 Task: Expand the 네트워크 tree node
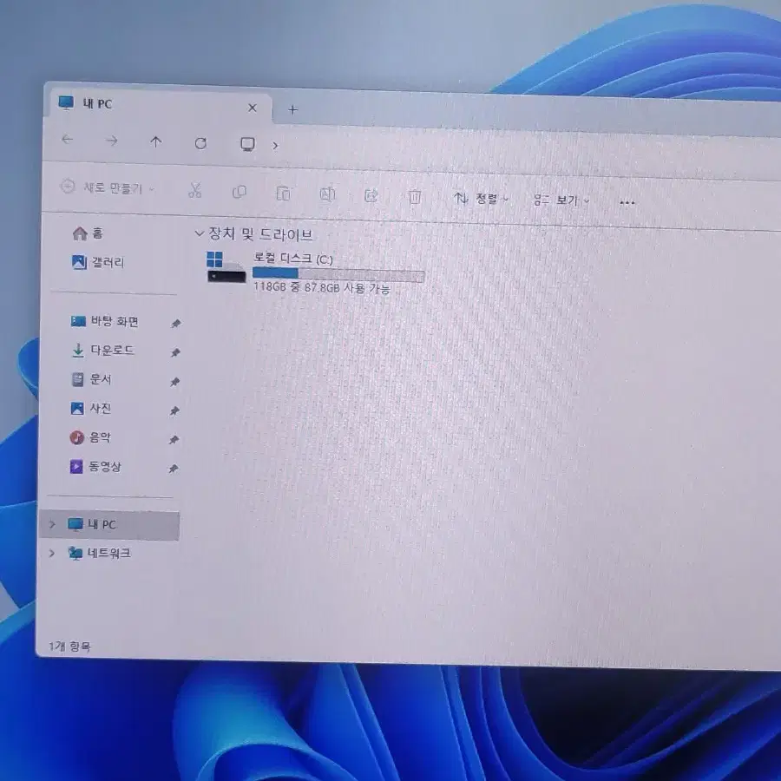(x=51, y=553)
